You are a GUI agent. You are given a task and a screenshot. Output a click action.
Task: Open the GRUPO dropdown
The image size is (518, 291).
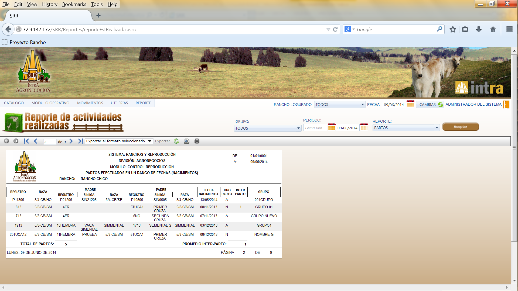click(298, 128)
